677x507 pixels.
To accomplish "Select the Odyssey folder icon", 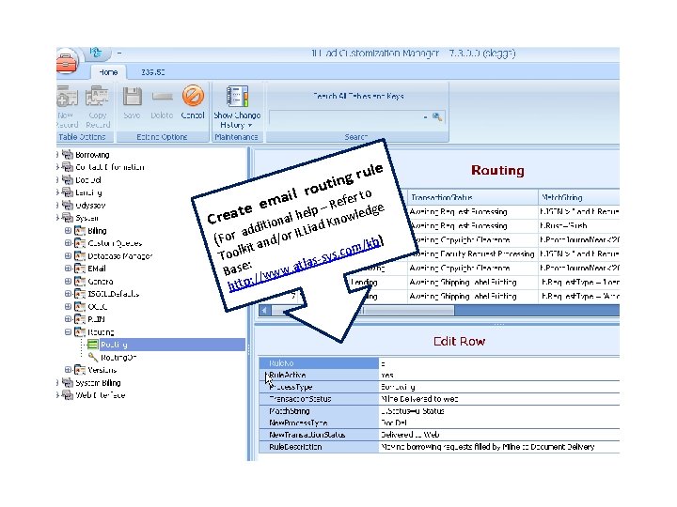I will coord(68,205).
